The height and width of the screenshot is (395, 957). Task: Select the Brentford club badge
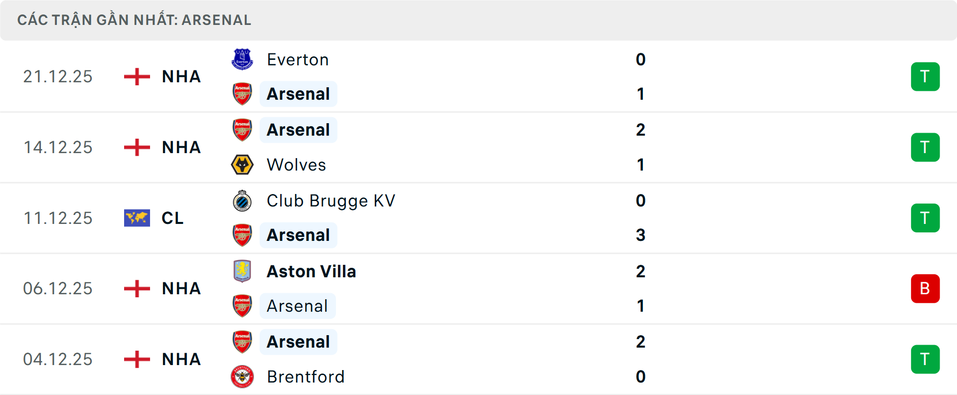243,377
